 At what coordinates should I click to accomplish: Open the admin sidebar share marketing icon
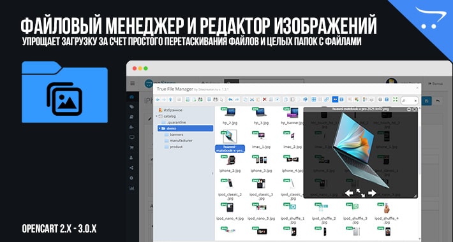(x=131, y=168)
